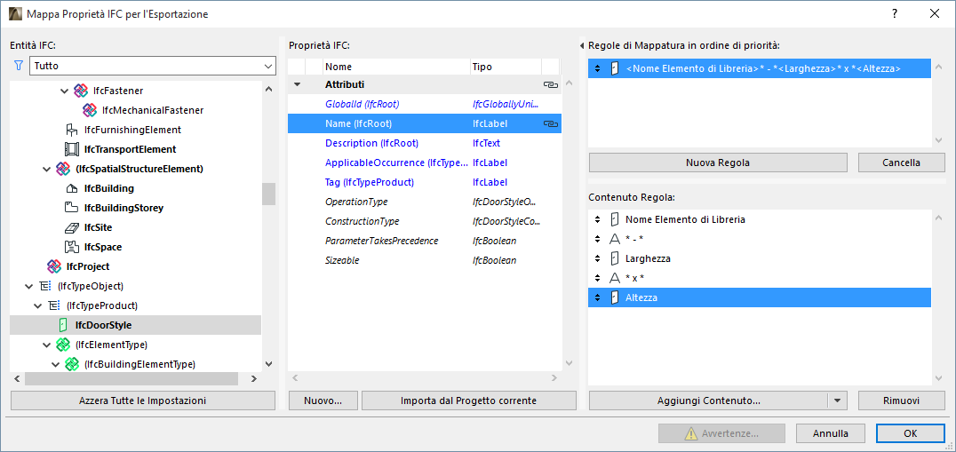Click the reorder handle of the Altezza row
This screenshot has width=956, height=452.
tap(597, 297)
